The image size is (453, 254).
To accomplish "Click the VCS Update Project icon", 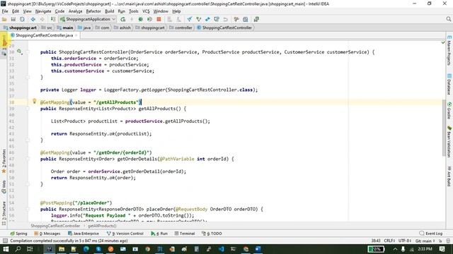I will 189,19.
